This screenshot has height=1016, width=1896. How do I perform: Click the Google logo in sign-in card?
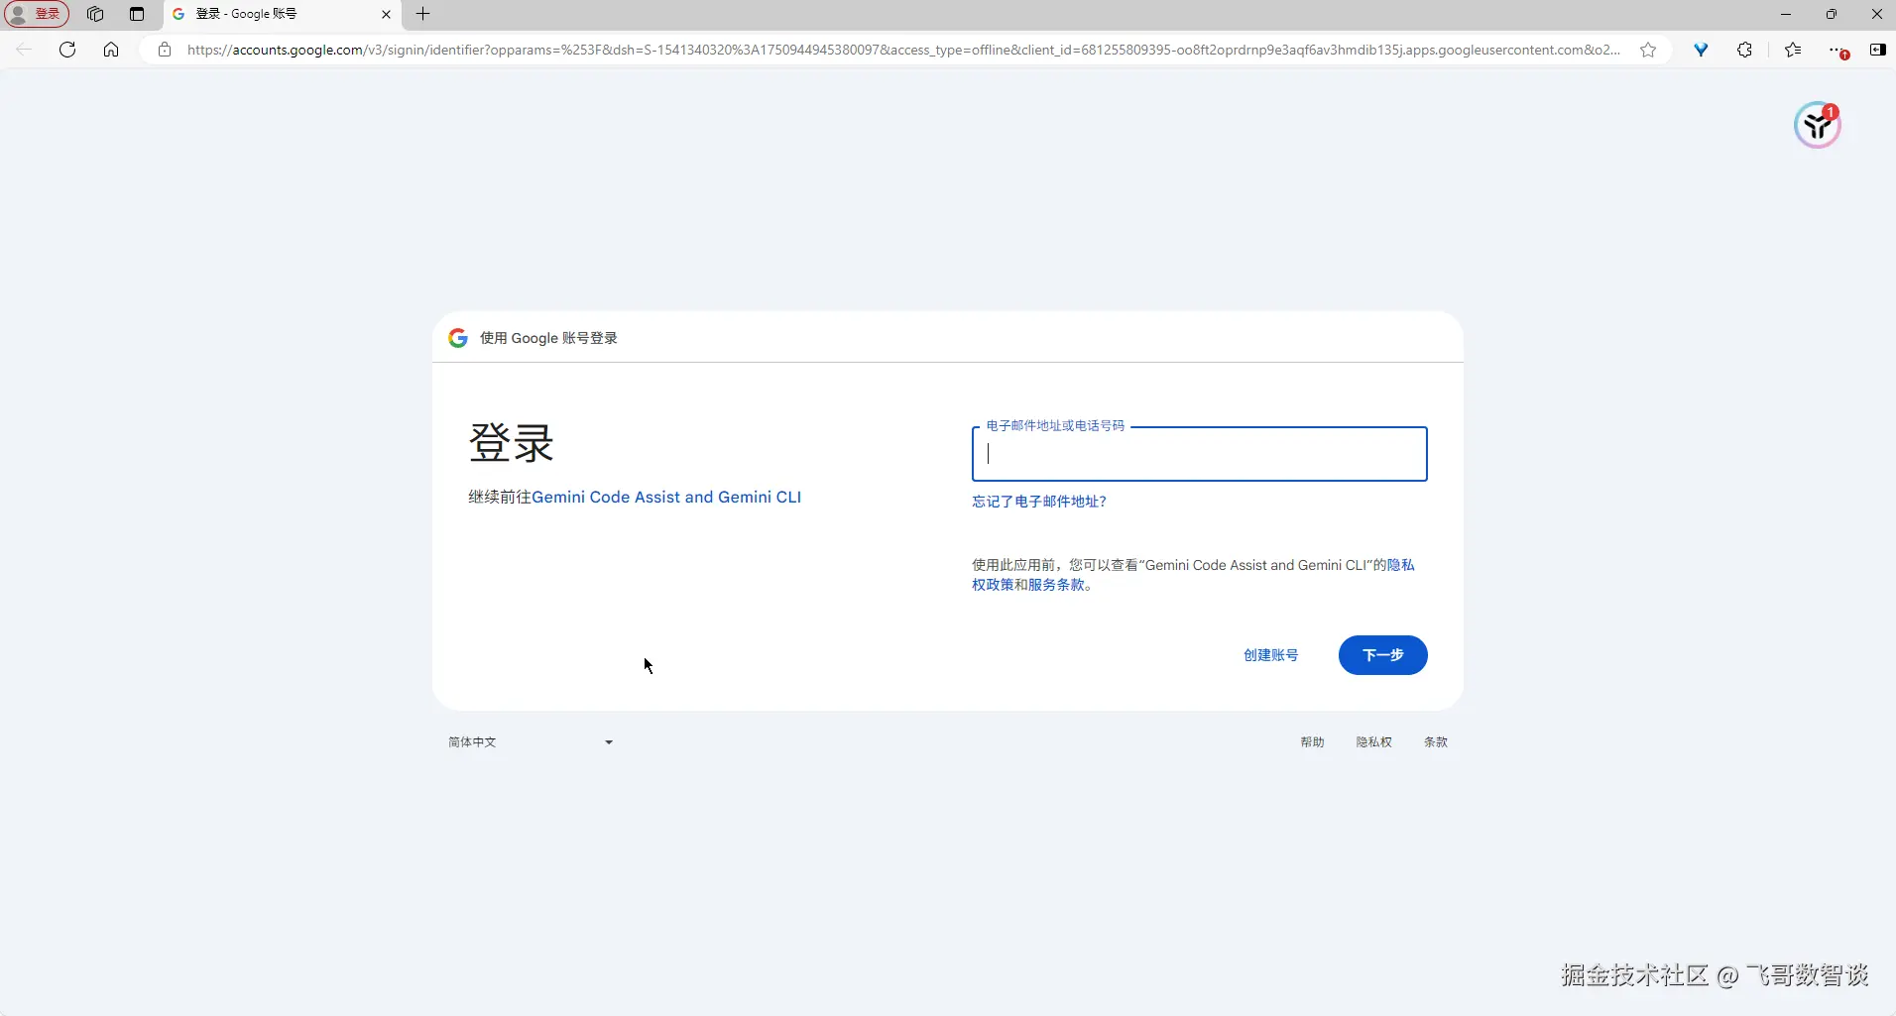click(x=458, y=338)
